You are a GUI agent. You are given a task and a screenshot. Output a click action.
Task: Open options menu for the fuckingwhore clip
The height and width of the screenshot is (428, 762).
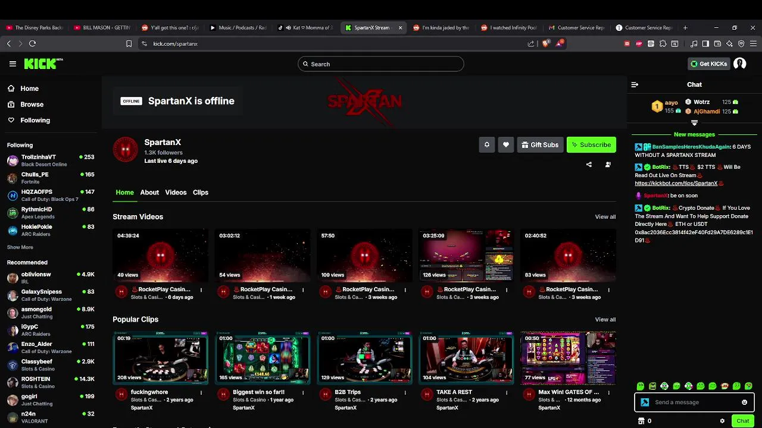click(201, 393)
